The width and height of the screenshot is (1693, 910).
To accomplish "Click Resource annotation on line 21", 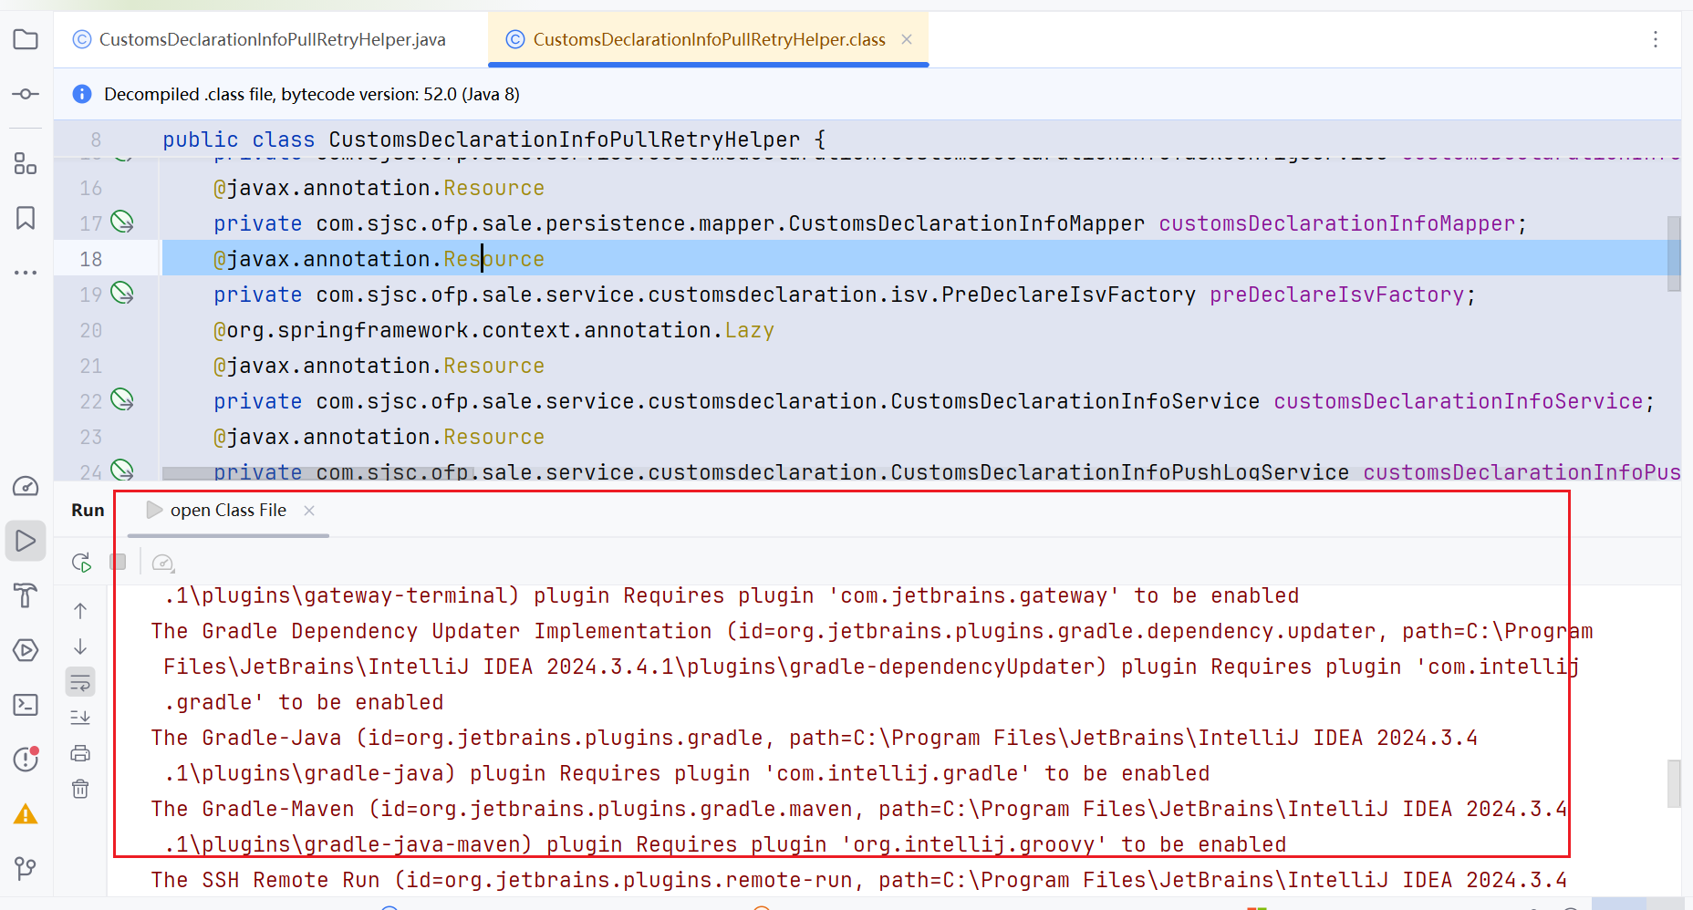I will coord(494,366).
